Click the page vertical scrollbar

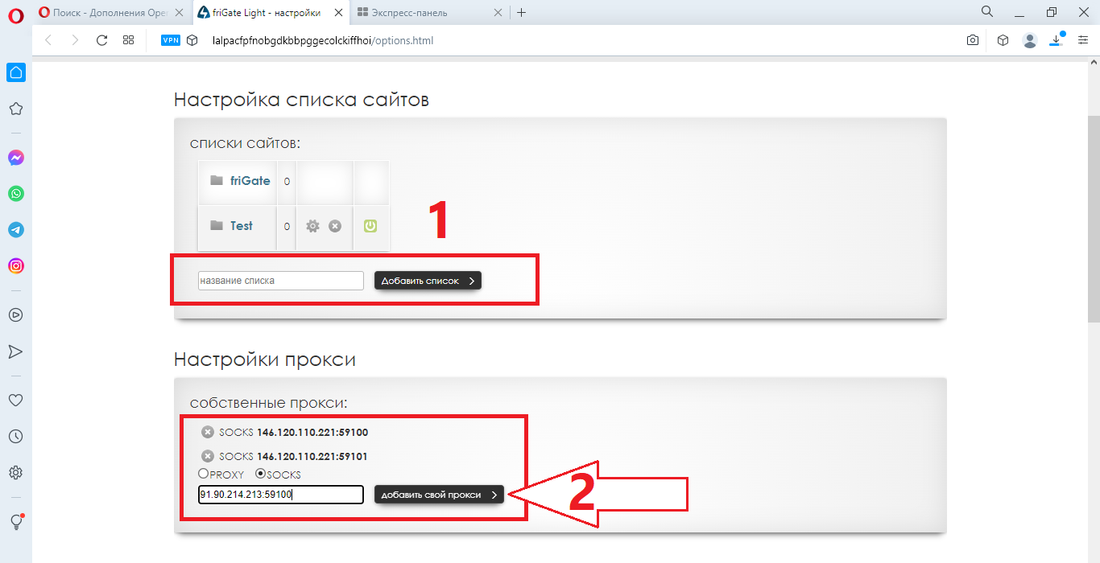coord(1094,217)
